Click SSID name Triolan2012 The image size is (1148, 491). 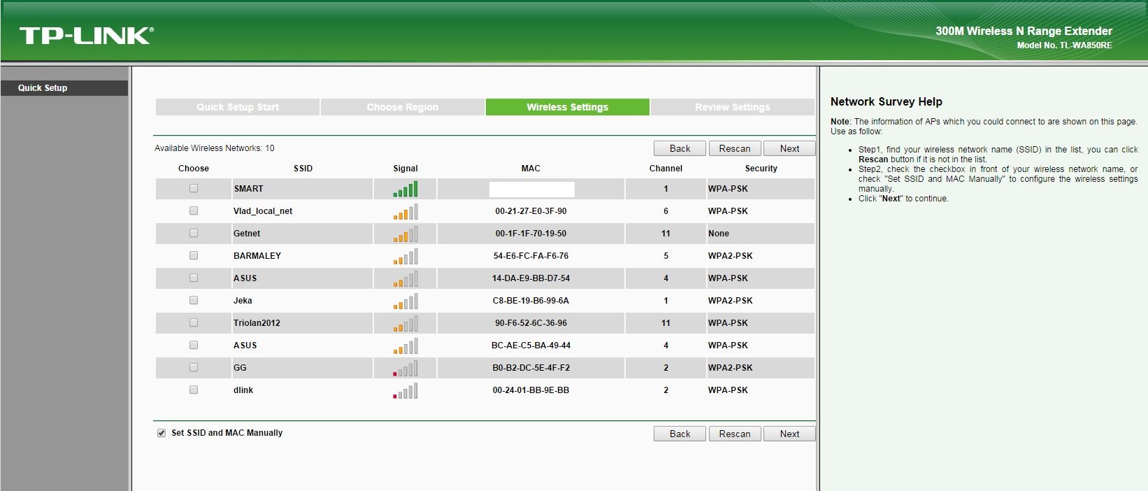point(257,323)
